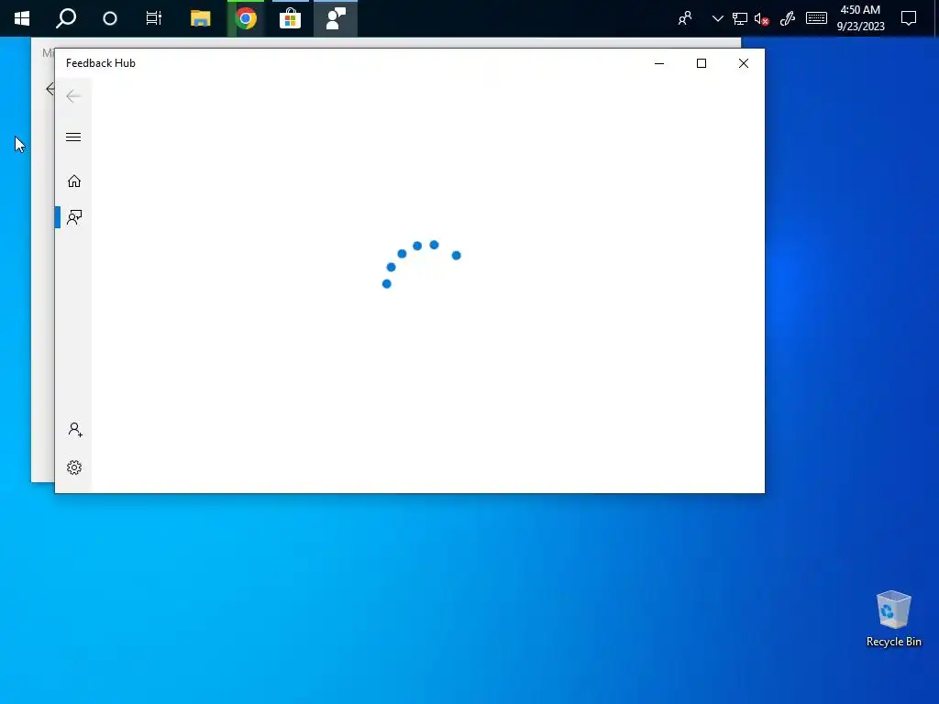The width and height of the screenshot is (939, 704).
Task: Show hidden system tray icons
Action: (x=717, y=18)
